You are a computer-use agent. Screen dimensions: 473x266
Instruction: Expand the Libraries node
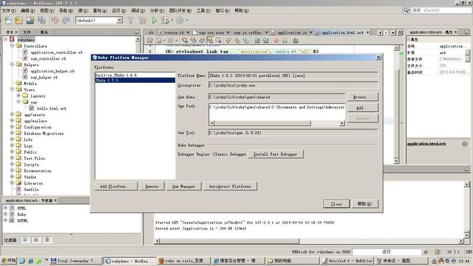coord(12,183)
